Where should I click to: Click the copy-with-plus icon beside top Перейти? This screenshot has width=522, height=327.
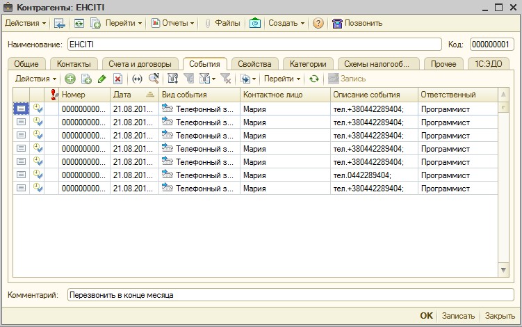(95, 23)
